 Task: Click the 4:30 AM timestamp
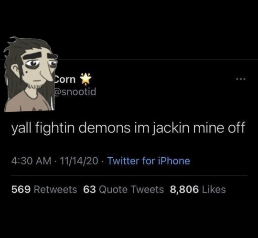click(x=31, y=161)
